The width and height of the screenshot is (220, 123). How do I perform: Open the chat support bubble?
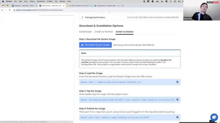(214, 117)
